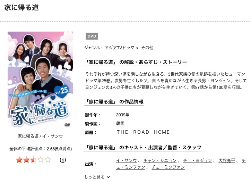Click the second red rating star
This screenshot has height=182, width=251.
click(26, 160)
